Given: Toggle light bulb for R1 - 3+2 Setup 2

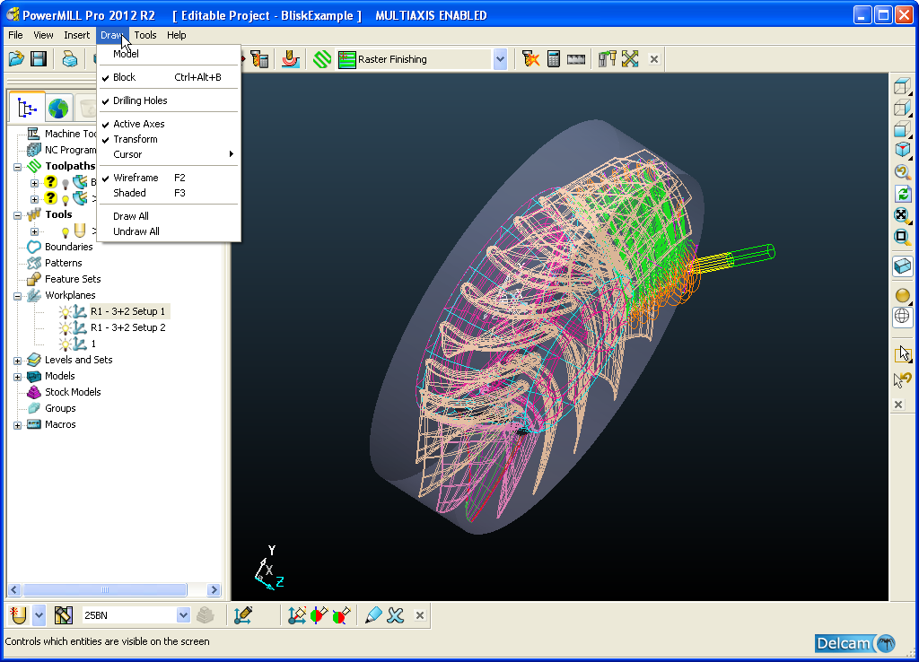Looking at the screenshot, I should 65,327.
